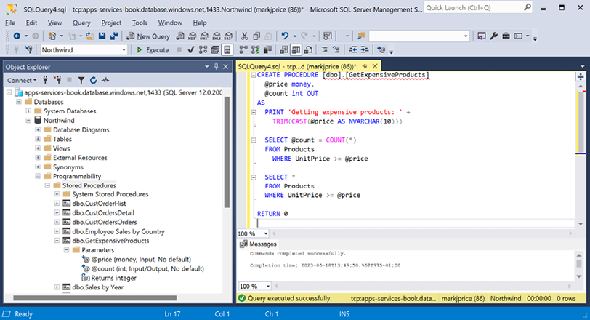
Task: Save the query with the floppy disk icon
Action: tap(102, 36)
